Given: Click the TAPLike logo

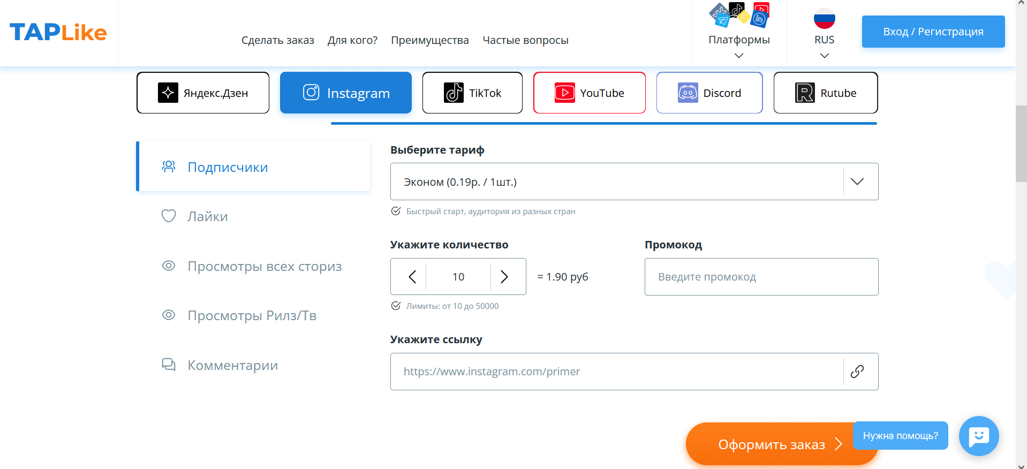Looking at the screenshot, I should pyautogui.click(x=58, y=33).
